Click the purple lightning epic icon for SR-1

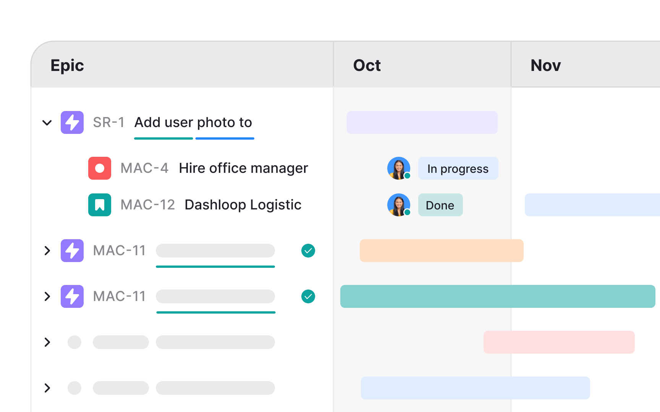72,122
